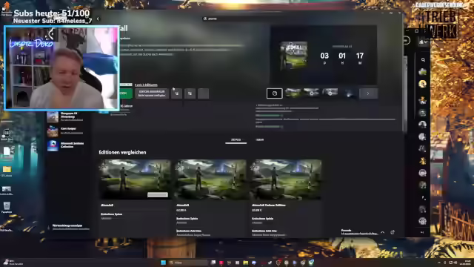Screen dimensions: 474x267
Task: Click search icon in right-side window
Action: [423, 60]
